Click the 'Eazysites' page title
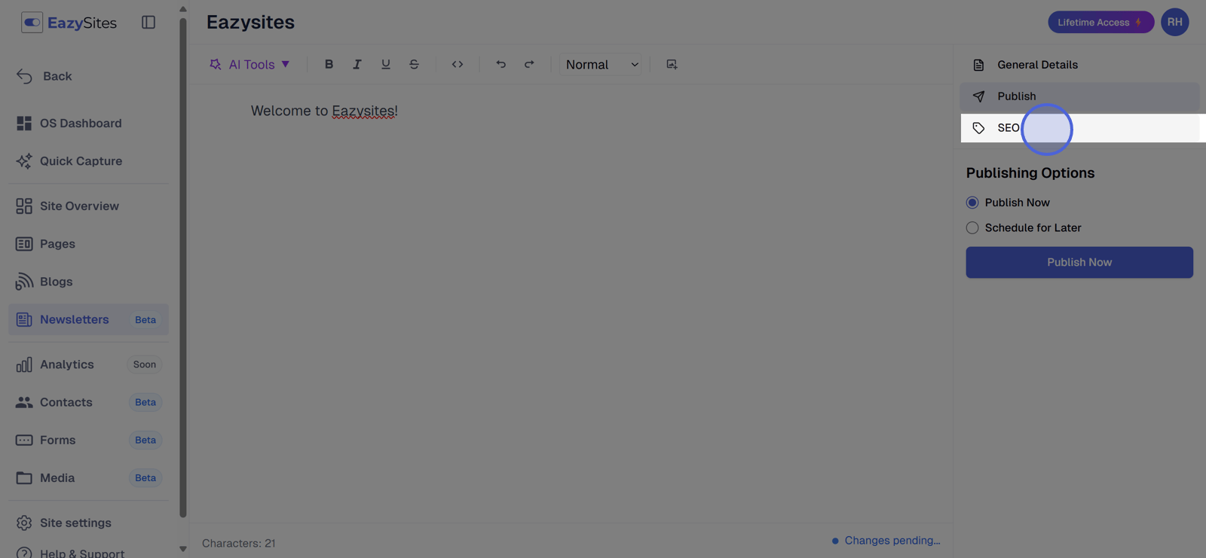 tap(250, 23)
